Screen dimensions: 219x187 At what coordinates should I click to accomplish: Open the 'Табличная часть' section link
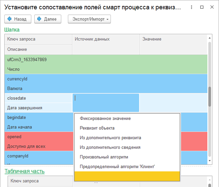[24, 171]
